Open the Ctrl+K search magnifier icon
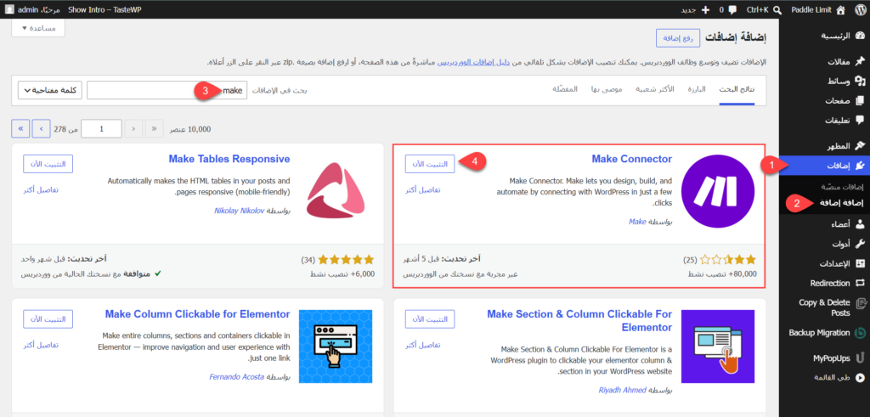Viewport: 870px width, 417px height. coord(777,9)
